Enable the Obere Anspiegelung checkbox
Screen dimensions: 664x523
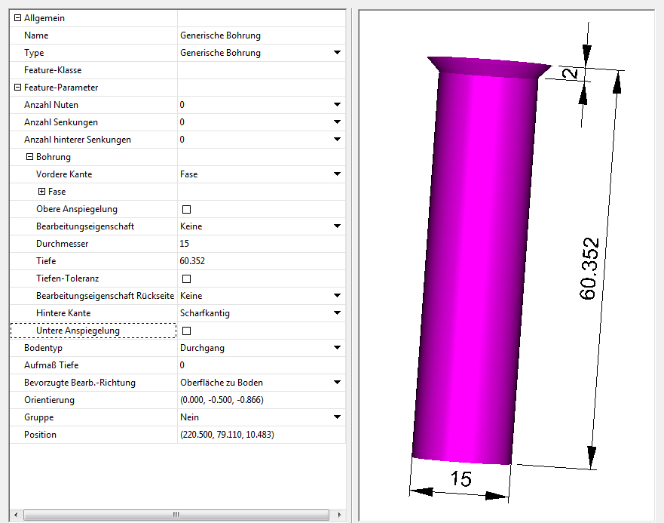[x=187, y=209]
